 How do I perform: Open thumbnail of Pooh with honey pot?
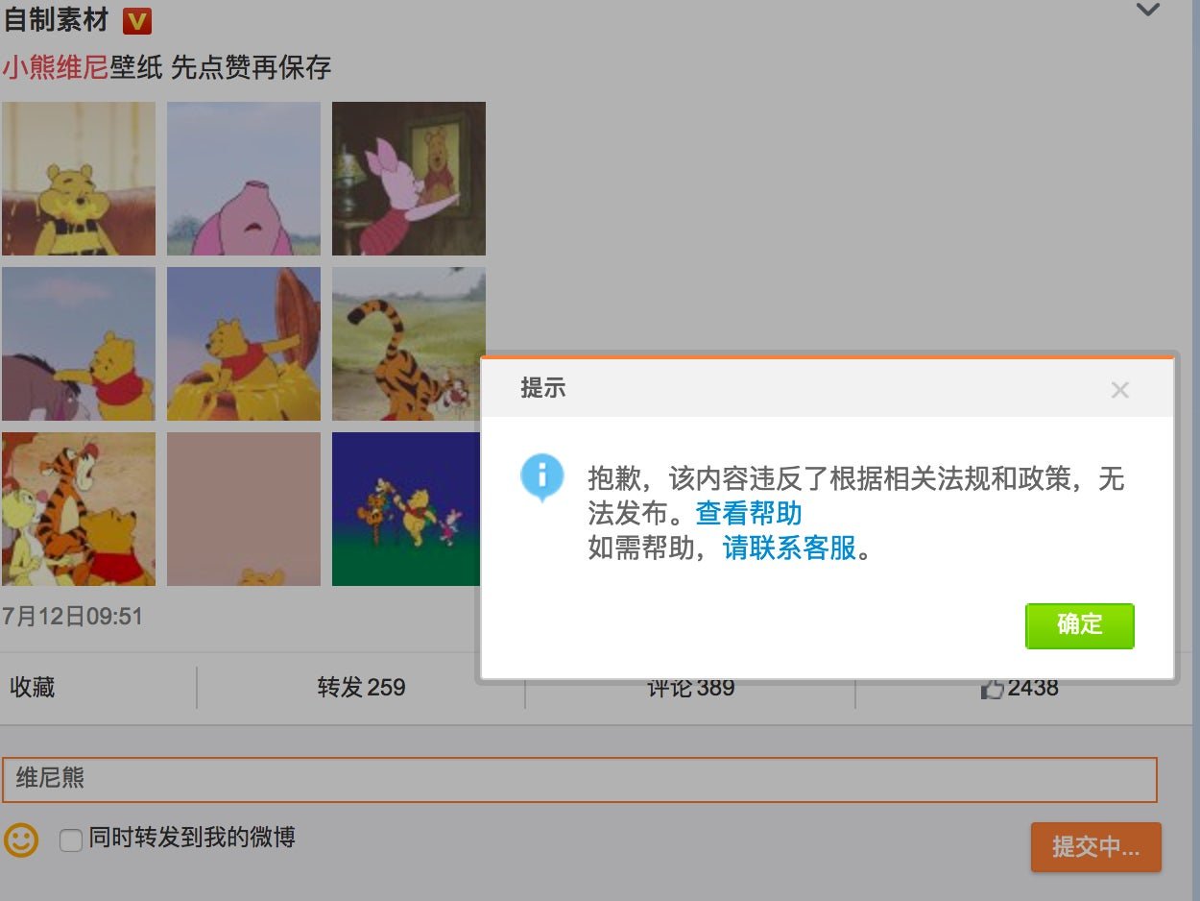tap(244, 344)
